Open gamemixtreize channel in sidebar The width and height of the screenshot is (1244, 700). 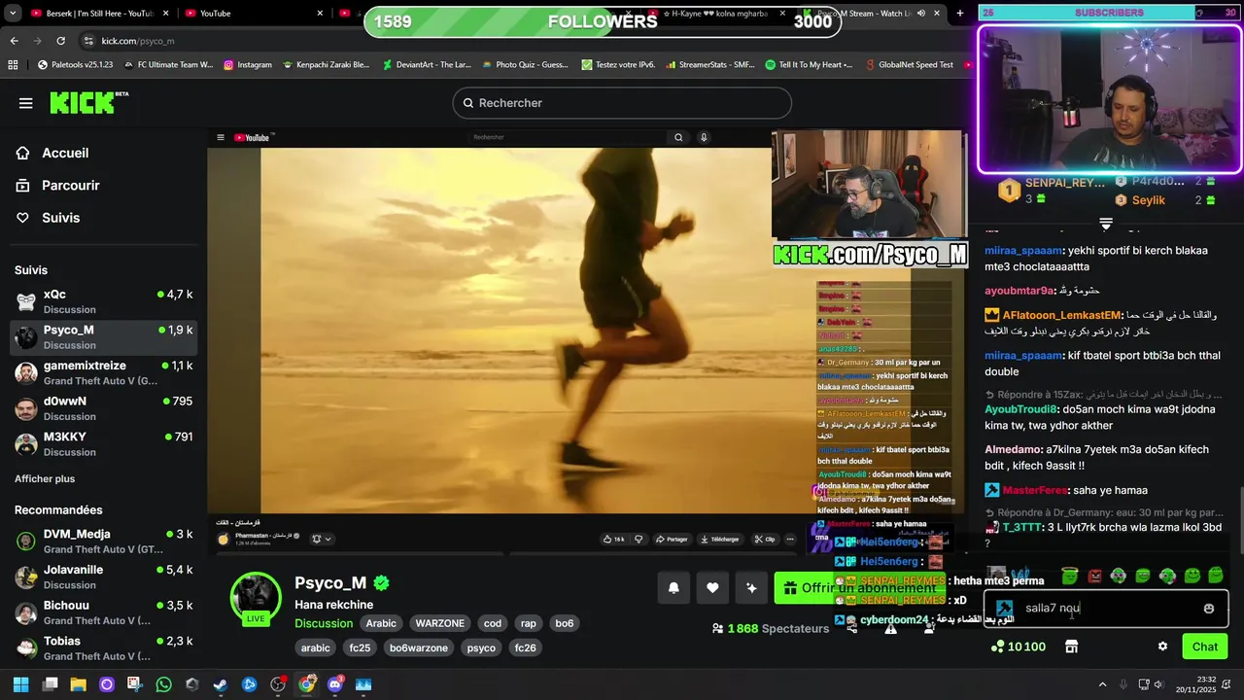[103, 372]
